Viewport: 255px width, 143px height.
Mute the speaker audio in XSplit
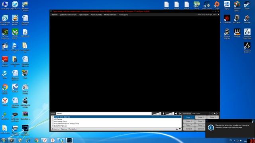176,114
